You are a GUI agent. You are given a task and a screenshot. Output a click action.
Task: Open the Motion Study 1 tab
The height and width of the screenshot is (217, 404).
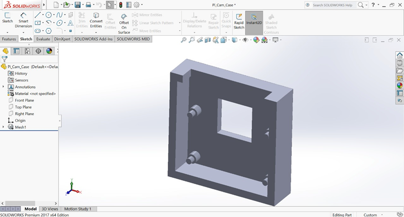pyautogui.click(x=78, y=209)
